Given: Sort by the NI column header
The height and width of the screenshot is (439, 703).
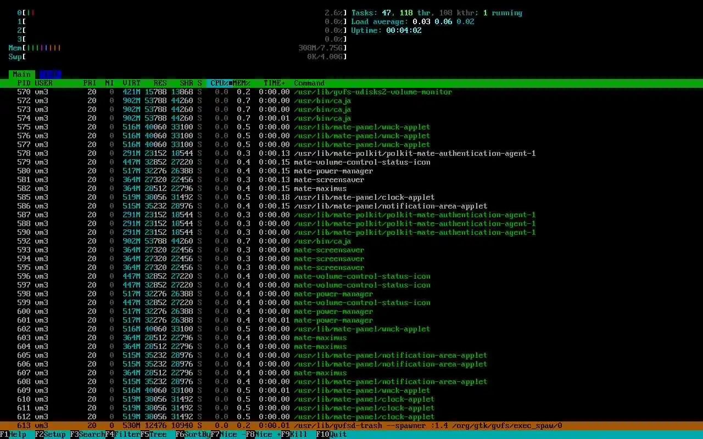Looking at the screenshot, I should pyautogui.click(x=110, y=83).
